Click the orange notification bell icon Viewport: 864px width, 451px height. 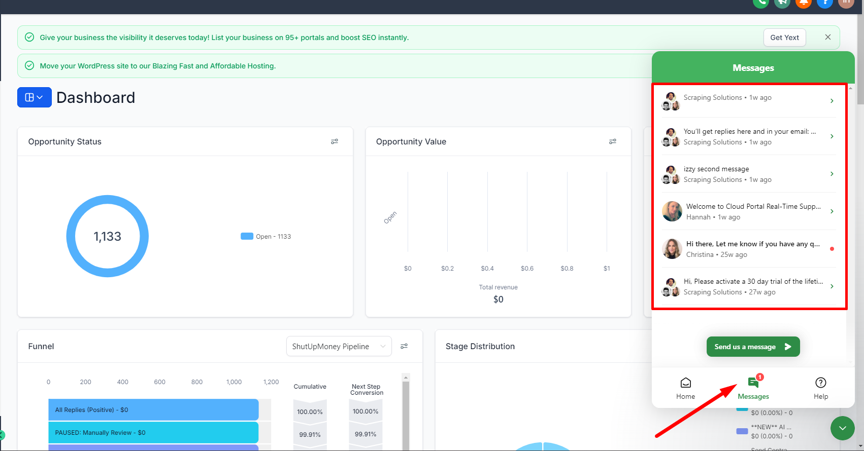(803, 3)
